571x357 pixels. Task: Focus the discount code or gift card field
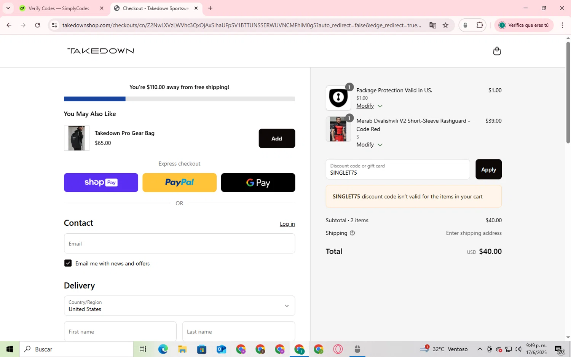[x=398, y=169]
